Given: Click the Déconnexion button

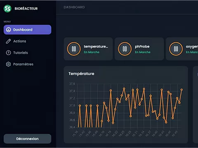Looking at the screenshot, I should (x=28, y=139).
